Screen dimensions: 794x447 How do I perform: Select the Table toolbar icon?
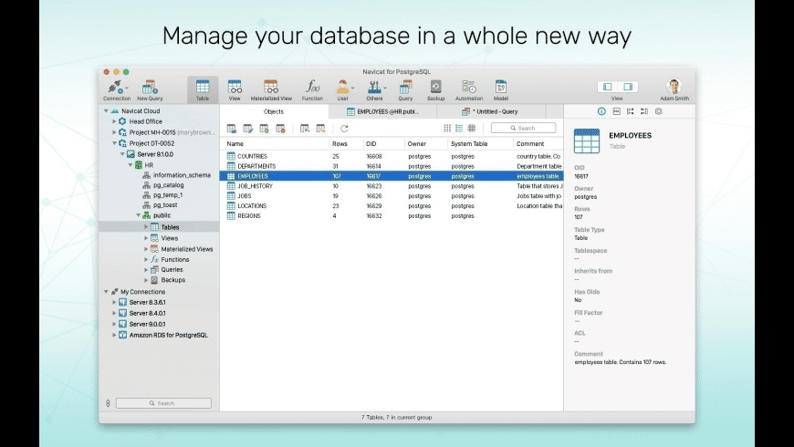pos(203,90)
